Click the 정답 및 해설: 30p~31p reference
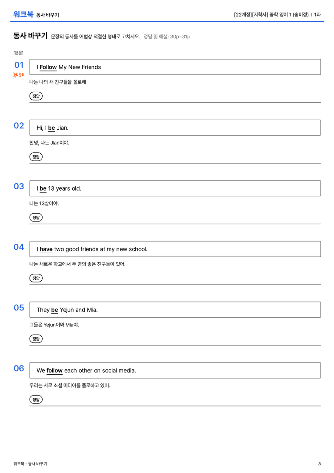 pyautogui.click(x=167, y=37)
